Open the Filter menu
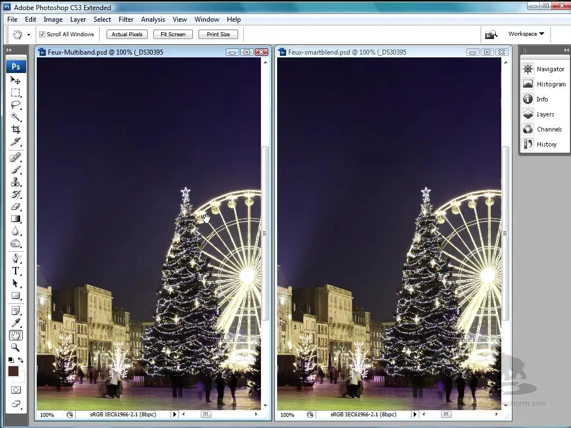Image resolution: width=571 pixels, height=428 pixels. [126, 20]
